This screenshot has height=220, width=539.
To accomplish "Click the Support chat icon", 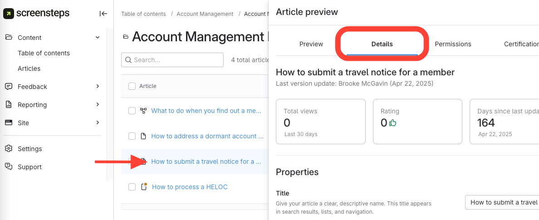I will (x=9, y=167).
